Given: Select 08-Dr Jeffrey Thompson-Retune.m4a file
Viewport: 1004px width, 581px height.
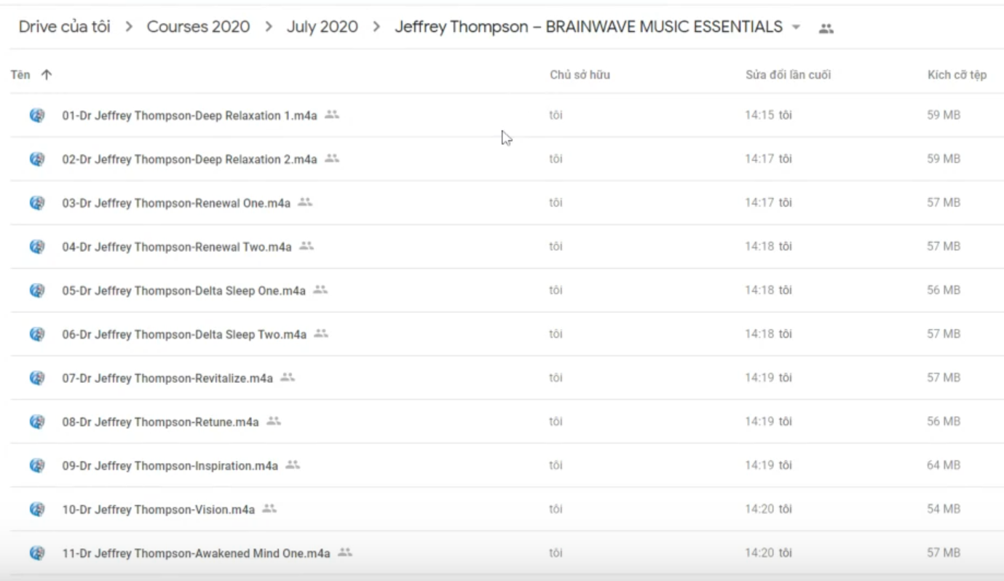Looking at the screenshot, I should [160, 422].
